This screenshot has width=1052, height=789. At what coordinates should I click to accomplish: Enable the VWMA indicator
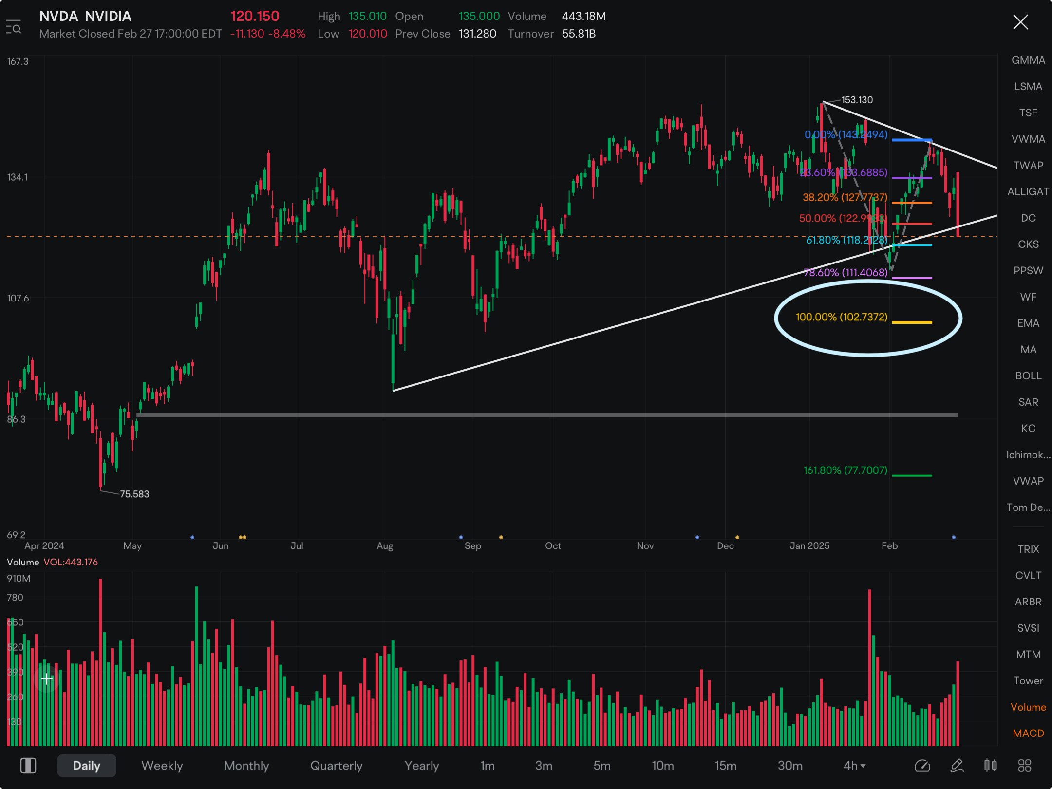coord(1028,139)
